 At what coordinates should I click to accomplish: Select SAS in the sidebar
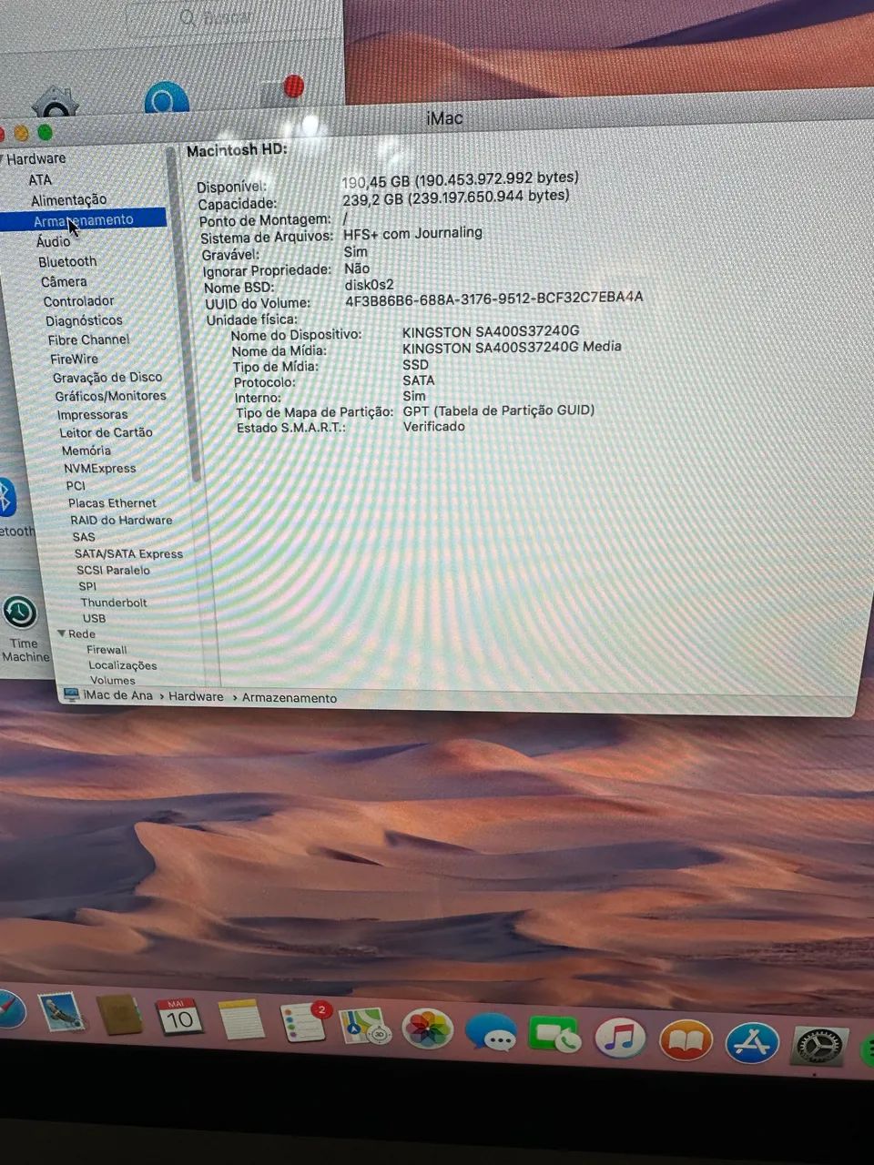click(x=84, y=537)
